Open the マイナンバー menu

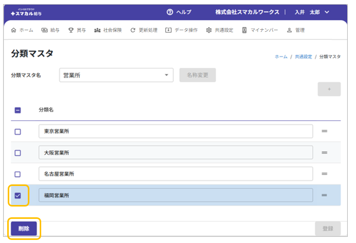261,30
